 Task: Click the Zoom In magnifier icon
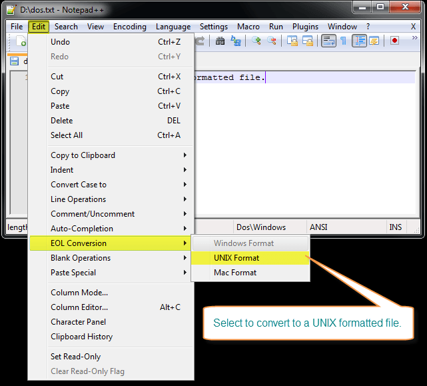point(256,41)
